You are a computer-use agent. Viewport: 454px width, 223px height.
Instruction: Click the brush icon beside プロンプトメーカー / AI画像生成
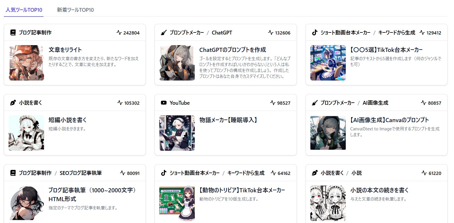314,103
